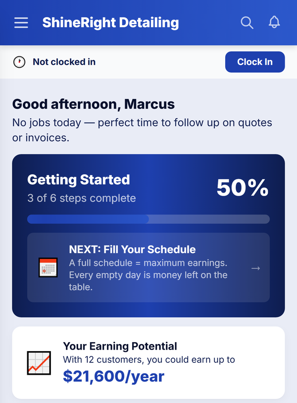Click the "Not clocked in" status label
This screenshot has width=297, height=403.
pyautogui.click(x=64, y=62)
